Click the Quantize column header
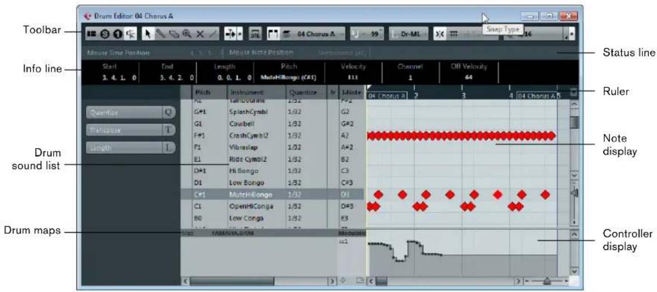Image resolution: width=657 pixels, height=292 pixels. click(307, 92)
